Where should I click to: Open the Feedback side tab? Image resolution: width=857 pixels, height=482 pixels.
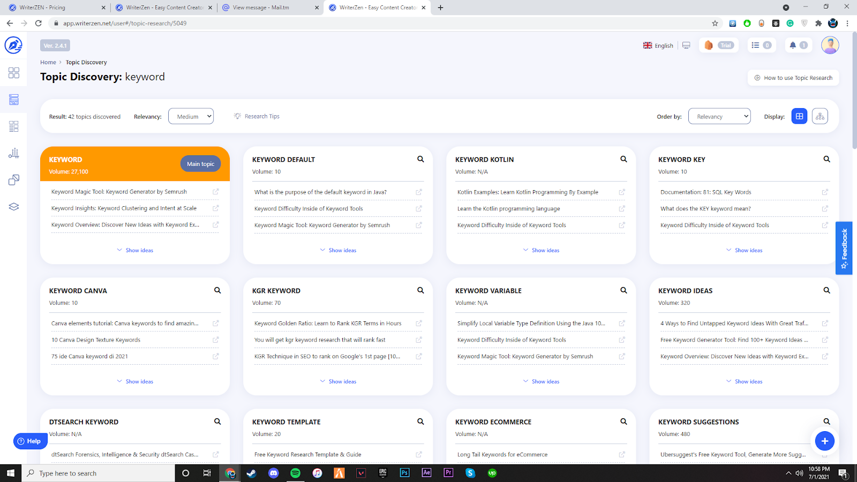pos(844,248)
